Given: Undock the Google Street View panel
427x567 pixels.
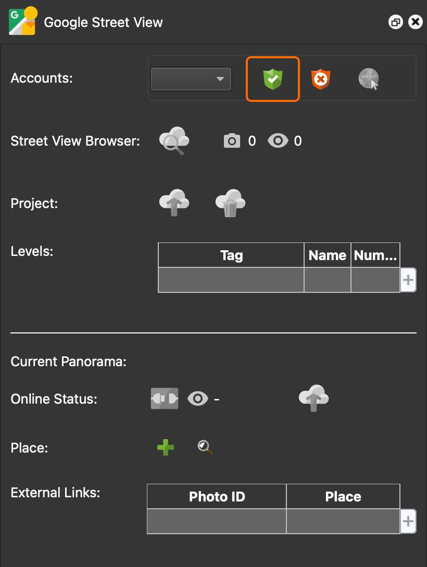Looking at the screenshot, I should (396, 22).
